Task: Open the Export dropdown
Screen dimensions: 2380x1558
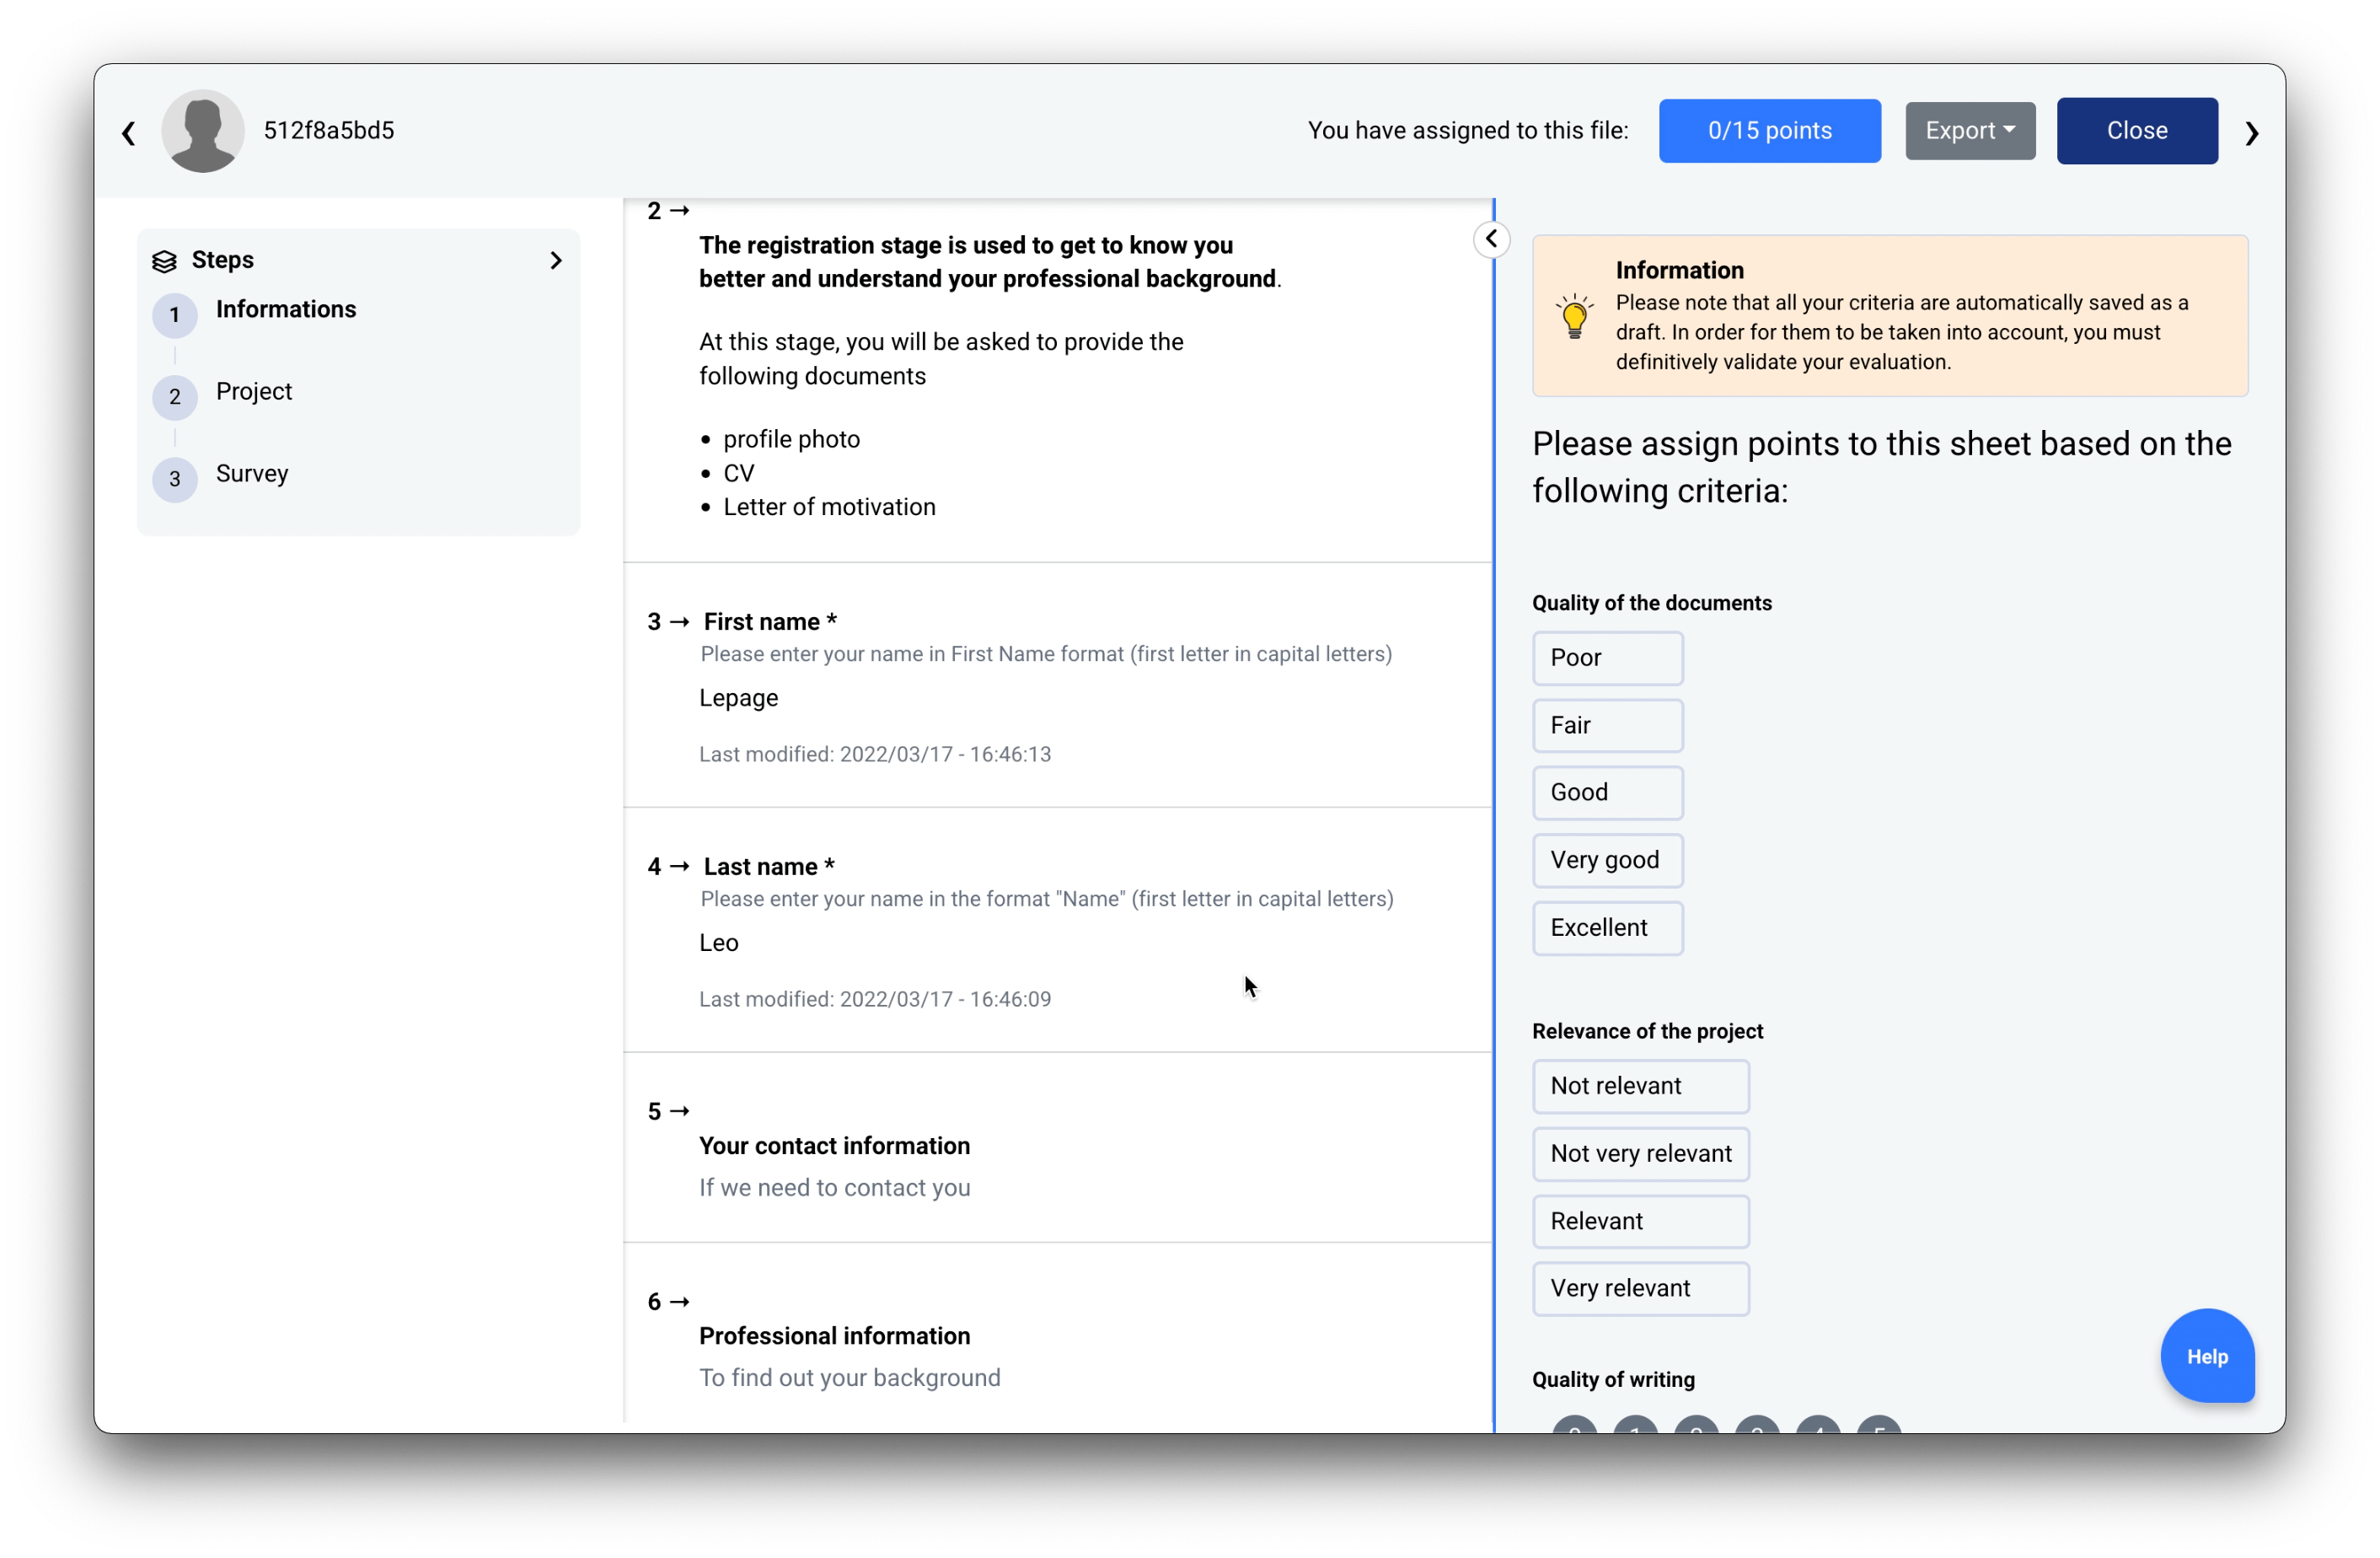Action: coord(1969,131)
